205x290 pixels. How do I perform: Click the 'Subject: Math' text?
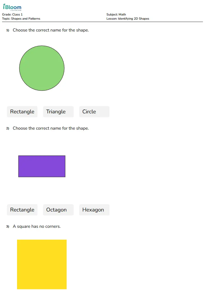point(116,14)
